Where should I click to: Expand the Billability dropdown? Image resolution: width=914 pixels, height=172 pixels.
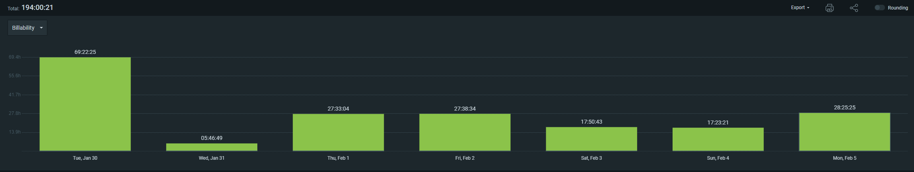[x=27, y=28]
